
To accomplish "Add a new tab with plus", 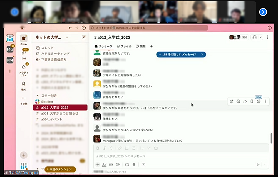I will coord(152,46).
